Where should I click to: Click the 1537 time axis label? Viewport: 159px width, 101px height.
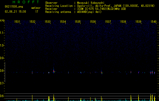pos(108,21)
